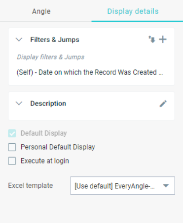Click the move filters to Angle arrow icon
183x223 pixels.
152,40
